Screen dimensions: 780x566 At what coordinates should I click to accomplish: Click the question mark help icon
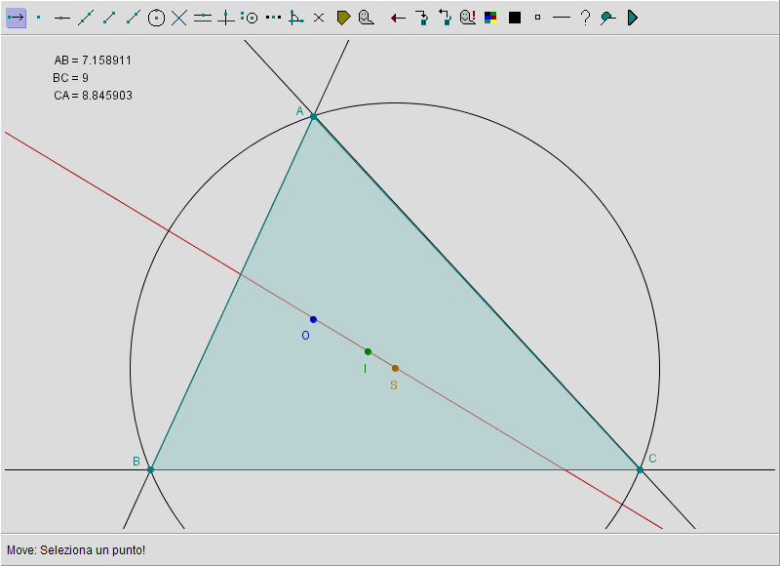point(586,18)
